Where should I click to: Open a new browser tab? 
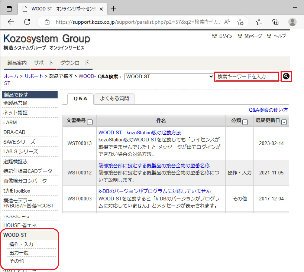(114, 9)
